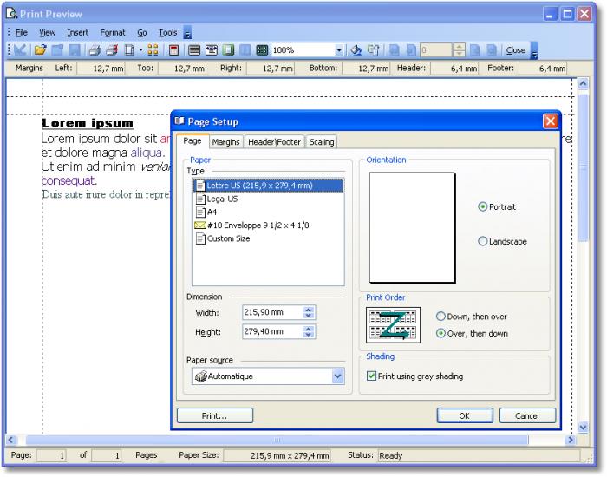Click the red header page toolbar icon
This screenshot has height=477, width=607.
pos(173,50)
